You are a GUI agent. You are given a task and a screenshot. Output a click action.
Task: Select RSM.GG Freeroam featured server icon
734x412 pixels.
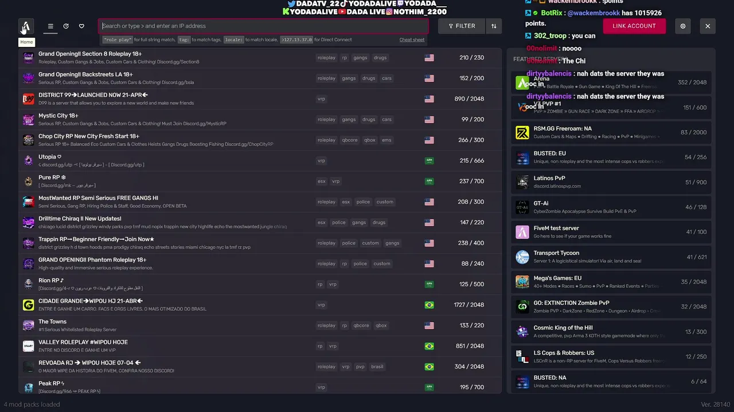[x=522, y=133]
